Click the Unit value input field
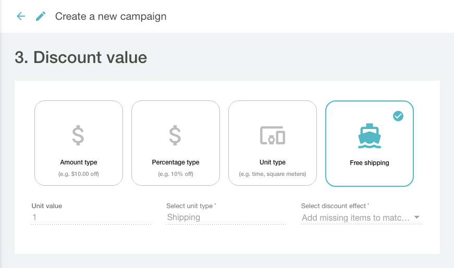This screenshot has height=268, width=454. (x=91, y=218)
